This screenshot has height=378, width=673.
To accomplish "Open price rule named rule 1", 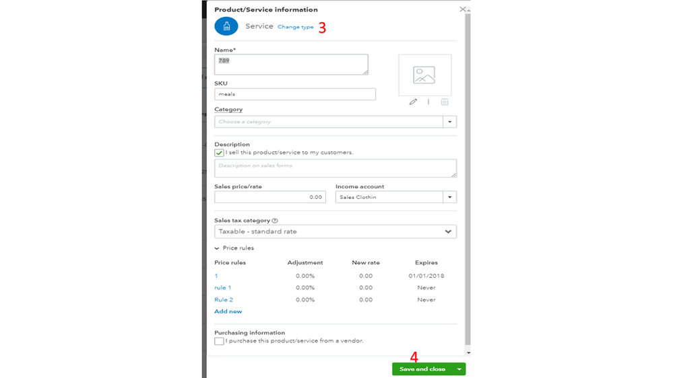I will click(x=223, y=288).
